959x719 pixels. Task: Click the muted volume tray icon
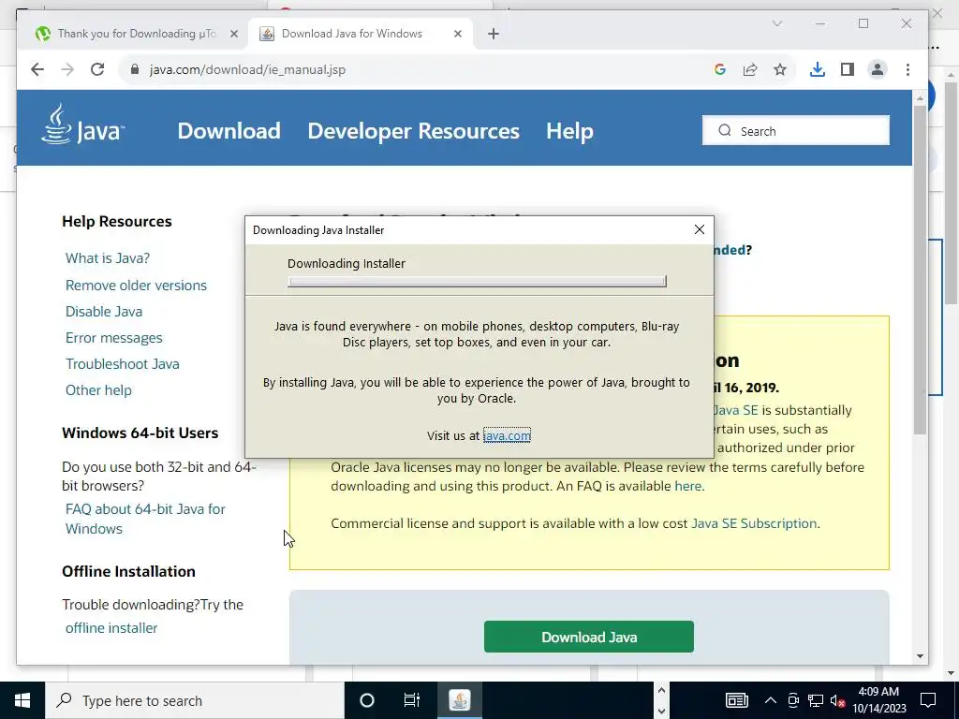(837, 700)
